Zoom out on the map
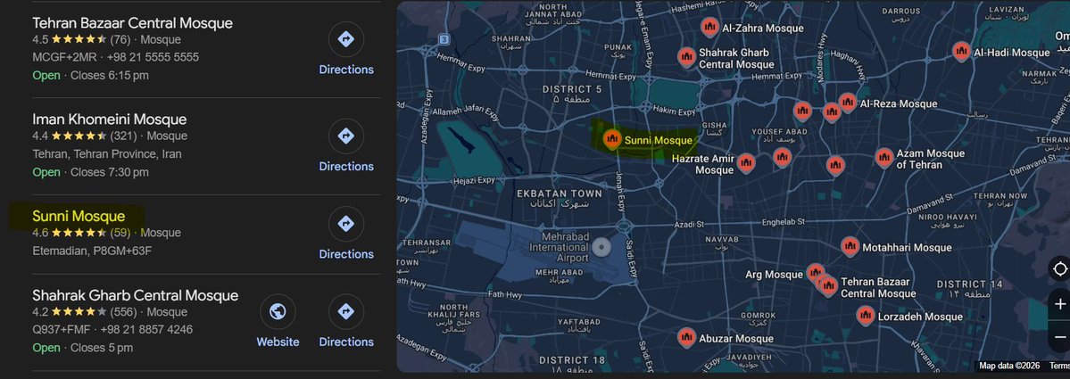1070x379 pixels. [x=1059, y=337]
